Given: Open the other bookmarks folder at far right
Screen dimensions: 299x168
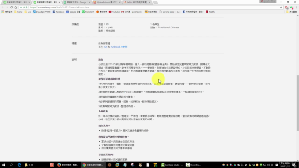Looking at the screenshot, I should (x=292, y=12).
